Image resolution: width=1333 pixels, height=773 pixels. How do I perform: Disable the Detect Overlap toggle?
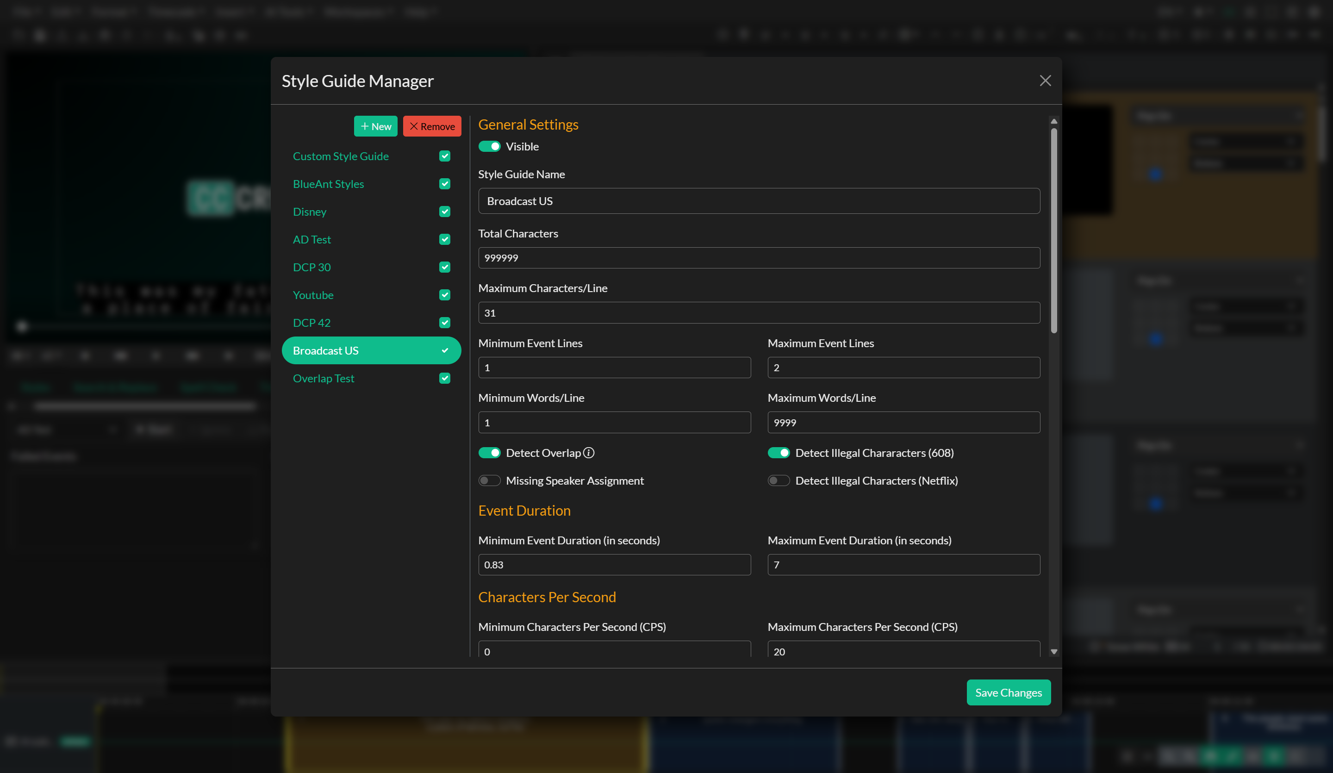click(x=489, y=453)
